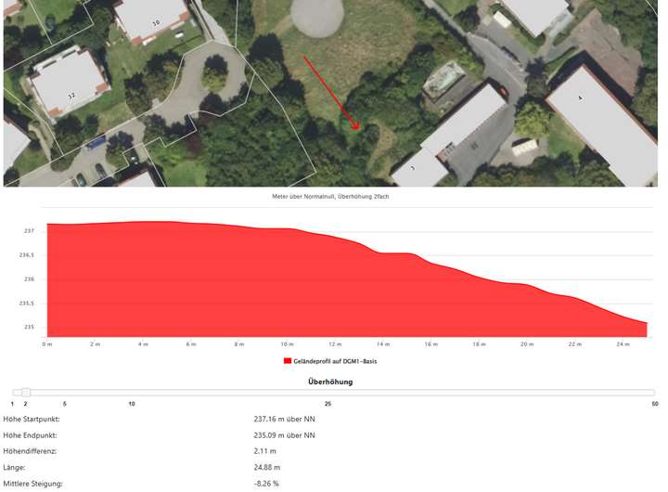Click the red legend color box
668x492 pixels.
(289, 360)
